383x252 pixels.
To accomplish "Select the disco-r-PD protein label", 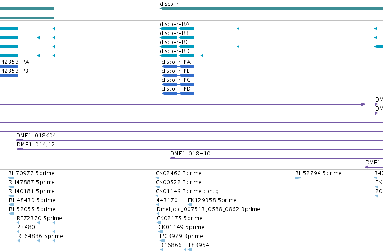I will tap(176, 89).
